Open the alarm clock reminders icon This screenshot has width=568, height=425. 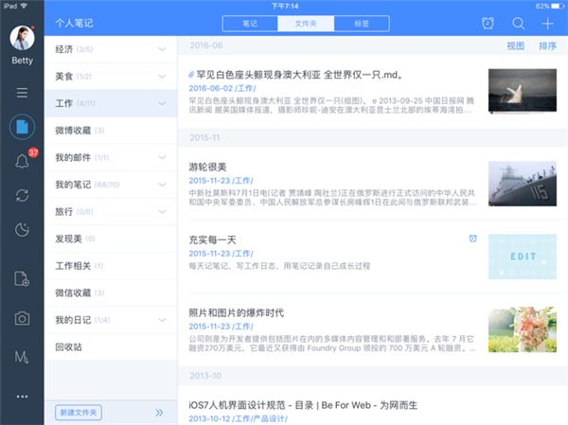tap(488, 24)
